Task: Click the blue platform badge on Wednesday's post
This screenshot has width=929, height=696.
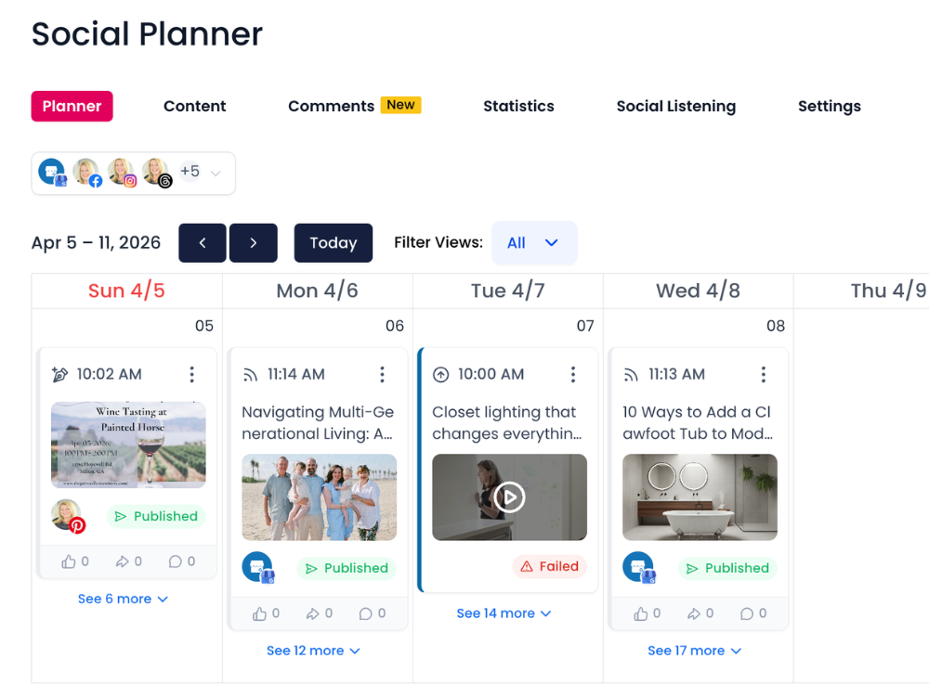Action: click(x=639, y=568)
